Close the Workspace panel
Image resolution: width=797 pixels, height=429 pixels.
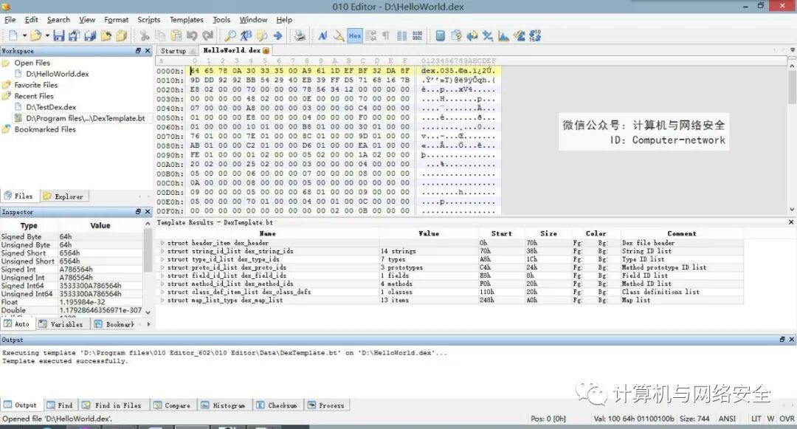(148, 51)
